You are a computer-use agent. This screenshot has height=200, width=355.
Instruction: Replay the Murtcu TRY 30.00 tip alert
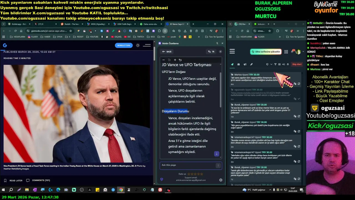(299, 84)
